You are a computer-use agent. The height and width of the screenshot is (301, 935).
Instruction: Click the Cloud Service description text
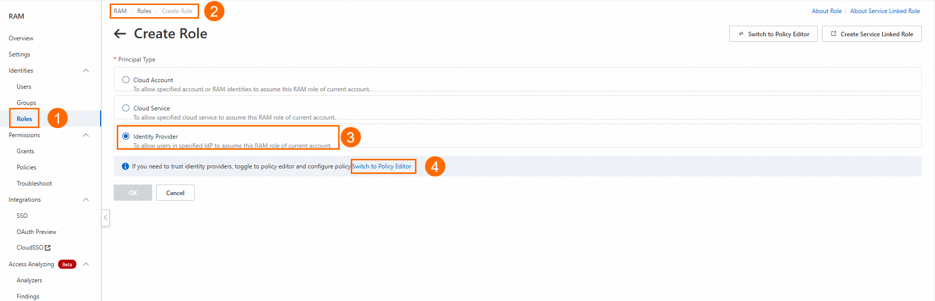tap(235, 117)
